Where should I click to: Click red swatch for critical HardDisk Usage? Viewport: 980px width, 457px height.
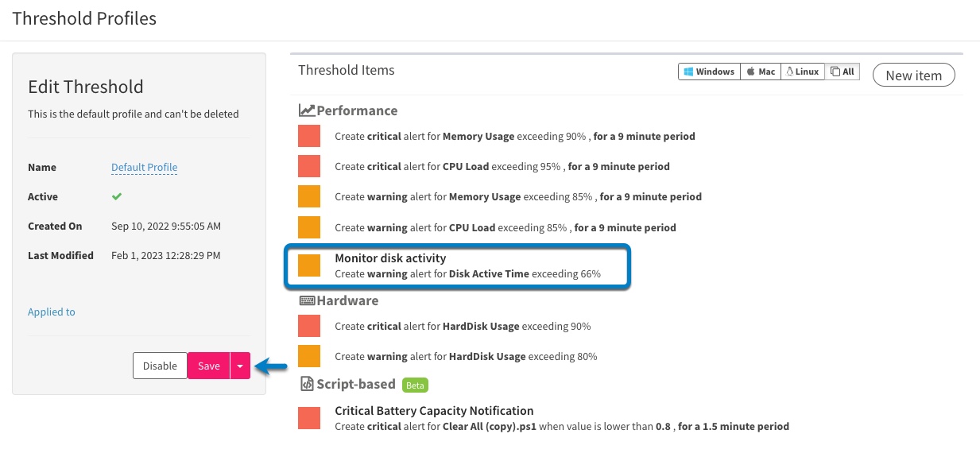[309, 326]
